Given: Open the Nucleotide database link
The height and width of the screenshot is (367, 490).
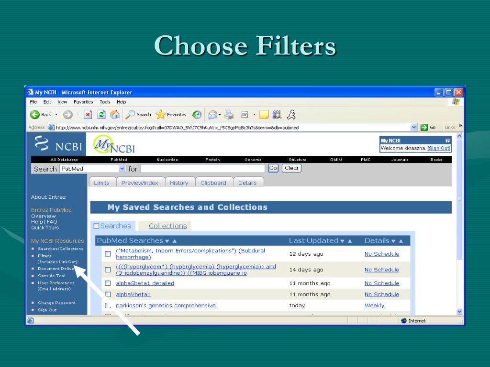Looking at the screenshot, I should click(x=167, y=160).
